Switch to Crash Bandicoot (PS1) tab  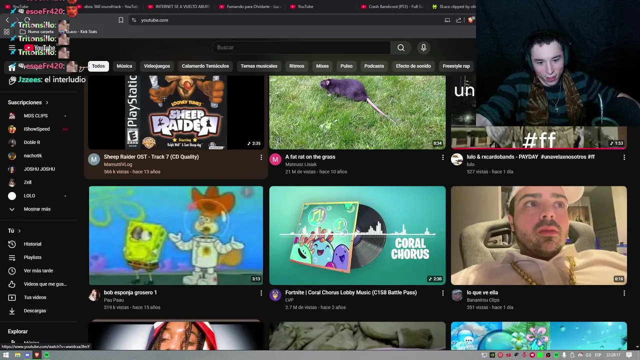click(392, 6)
